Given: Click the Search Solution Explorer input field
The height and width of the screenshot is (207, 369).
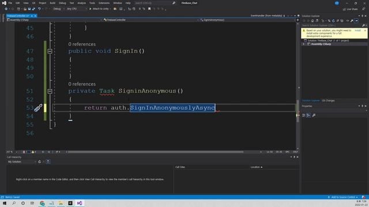Looking at the screenshot, I should (332, 25).
